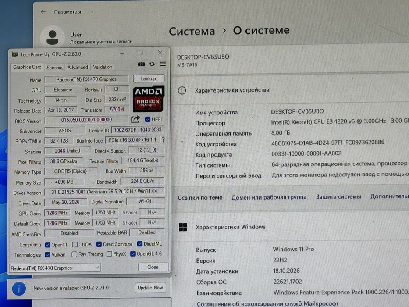The height and width of the screenshot is (307, 409).
Task: Click the Driver Version field
Action: [104, 192]
